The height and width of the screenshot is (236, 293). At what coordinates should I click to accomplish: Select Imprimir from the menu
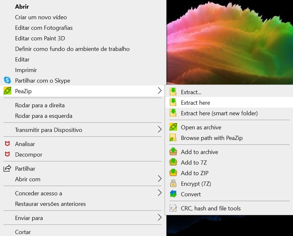click(x=26, y=70)
